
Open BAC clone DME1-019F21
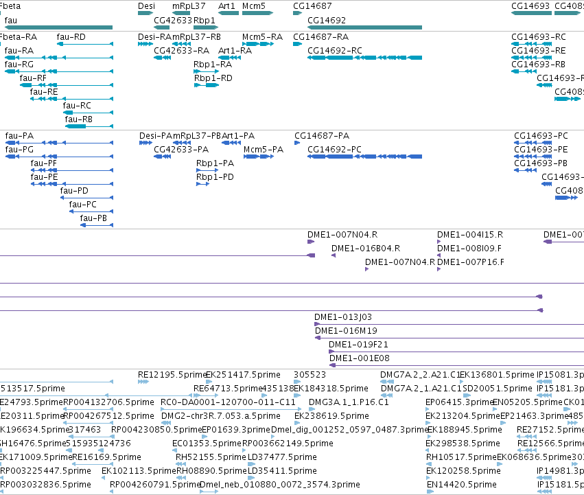(358, 345)
